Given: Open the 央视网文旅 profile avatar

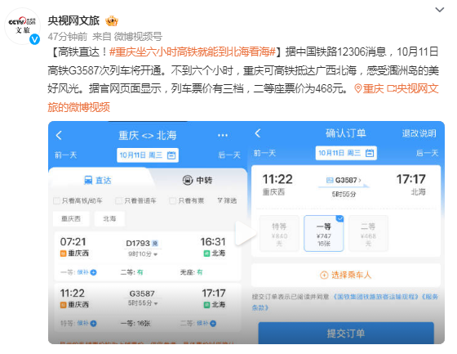Looking at the screenshot, I should pyautogui.click(x=23, y=26).
